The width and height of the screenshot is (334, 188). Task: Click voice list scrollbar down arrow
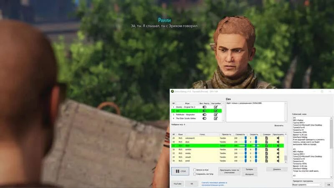(x=286, y=162)
